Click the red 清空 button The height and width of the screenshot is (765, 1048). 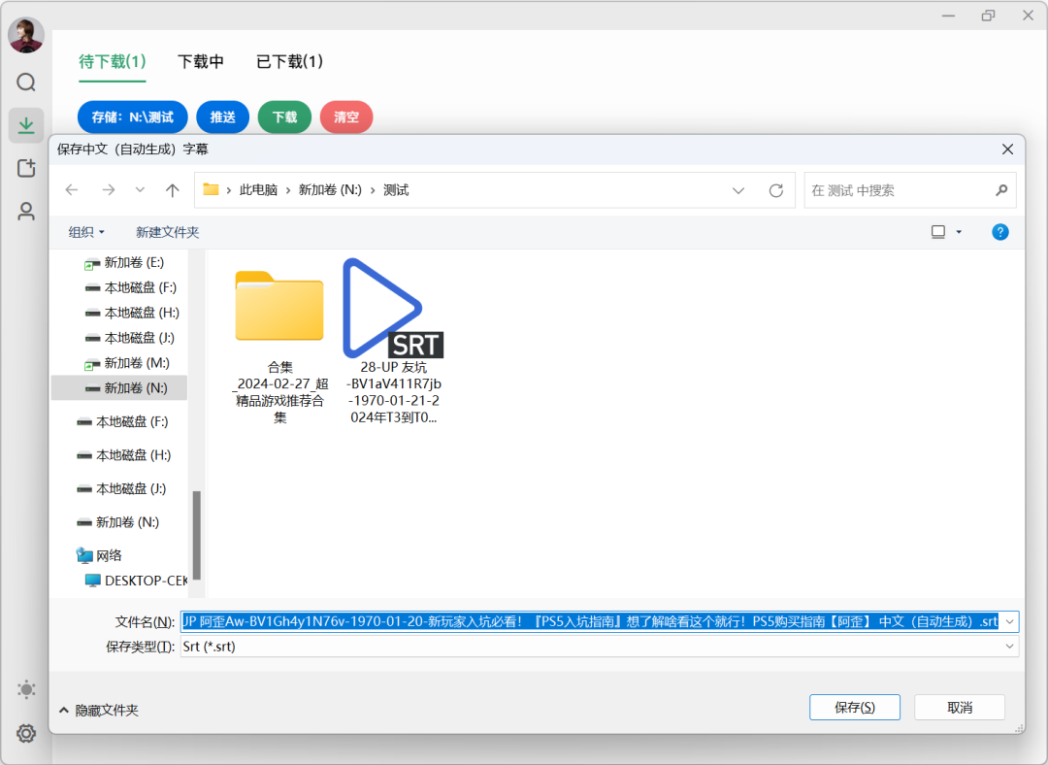[346, 117]
